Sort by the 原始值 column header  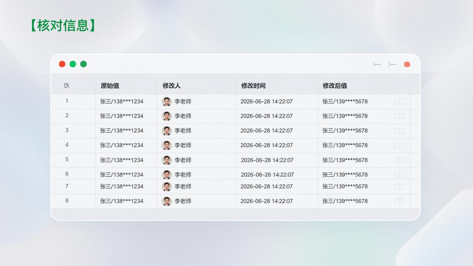tap(110, 86)
